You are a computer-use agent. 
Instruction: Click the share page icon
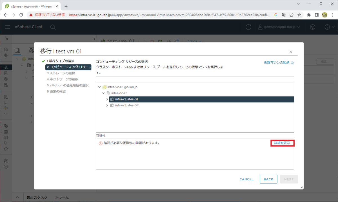292,15
